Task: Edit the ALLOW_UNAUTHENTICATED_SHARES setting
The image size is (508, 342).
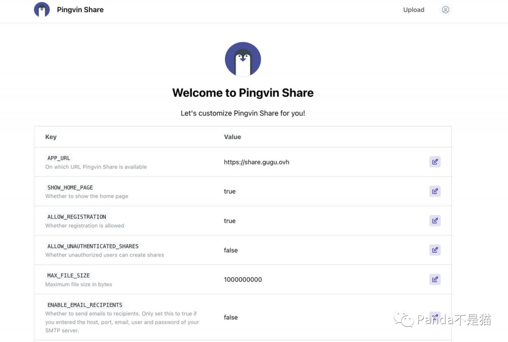Action: (x=435, y=250)
